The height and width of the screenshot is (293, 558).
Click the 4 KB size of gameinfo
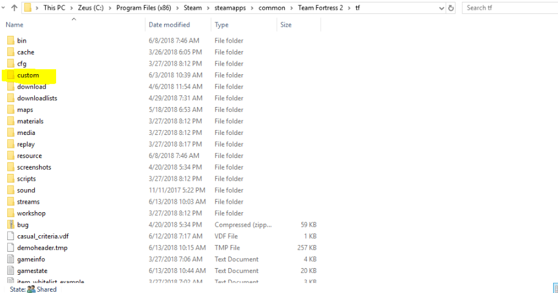tap(310, 260)
